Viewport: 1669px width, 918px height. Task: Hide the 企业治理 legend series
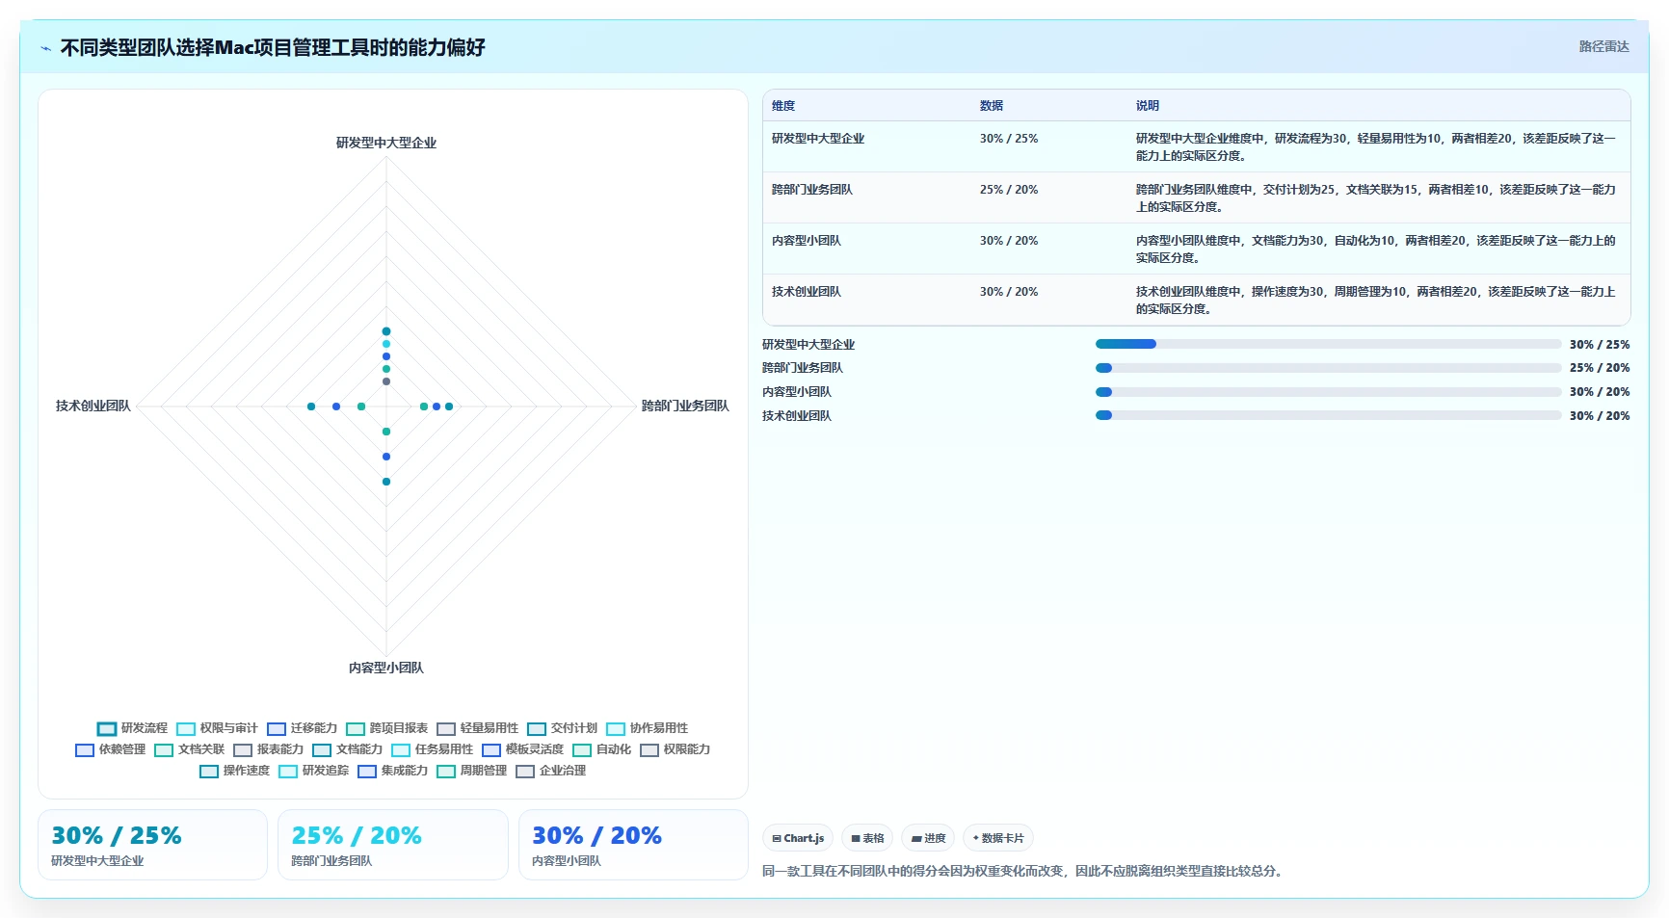pos(550,771)
